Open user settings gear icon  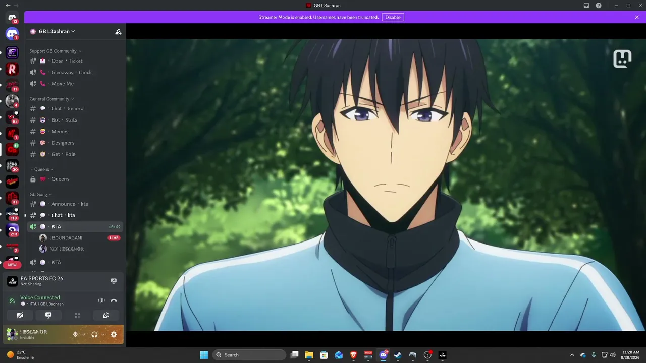point(114,334)
